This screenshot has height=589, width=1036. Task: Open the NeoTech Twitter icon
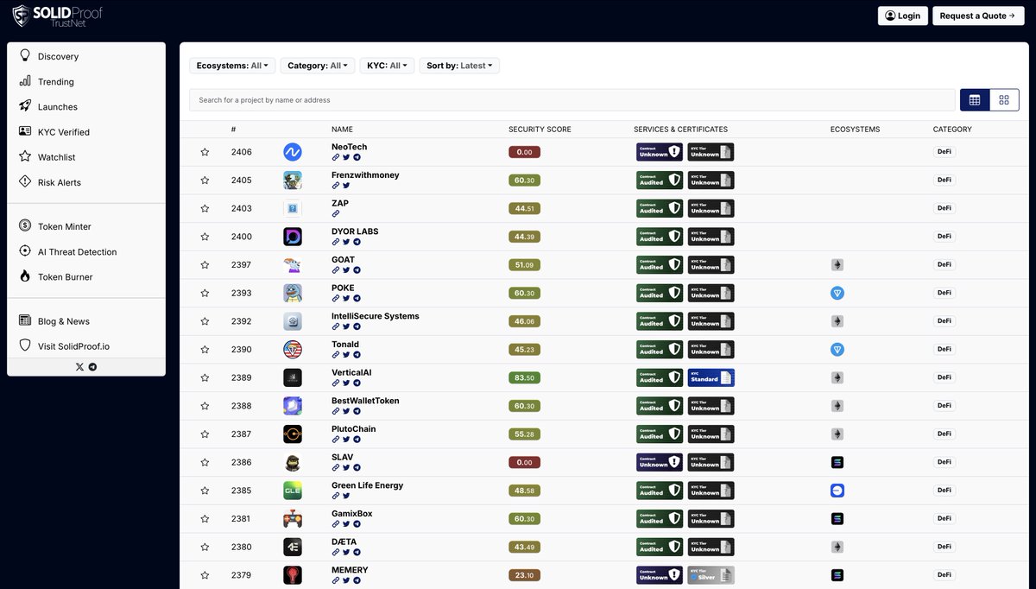[x=346, y=157]
